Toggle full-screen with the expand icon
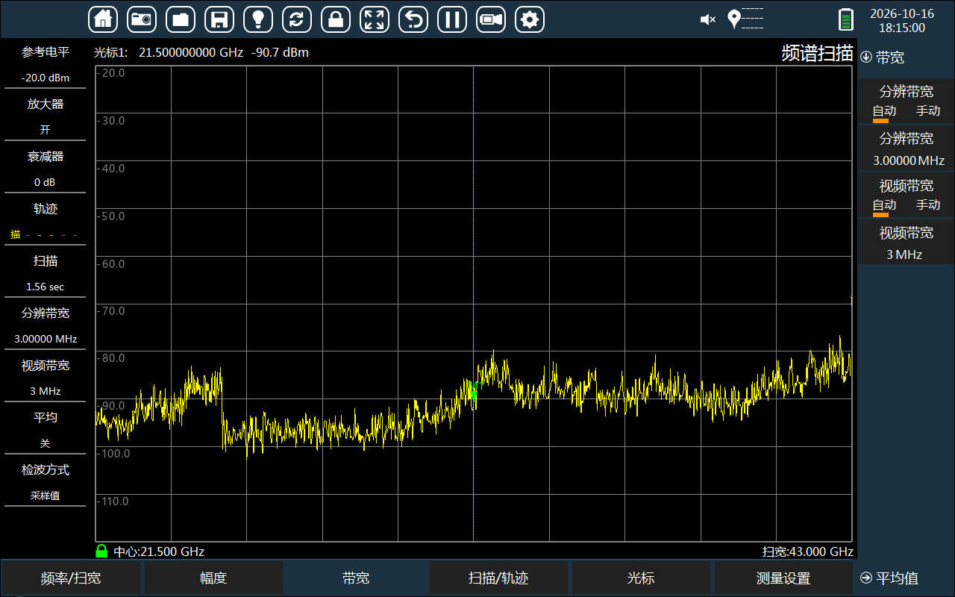Screen dimensions: 955x597 (x=375, y=19)
